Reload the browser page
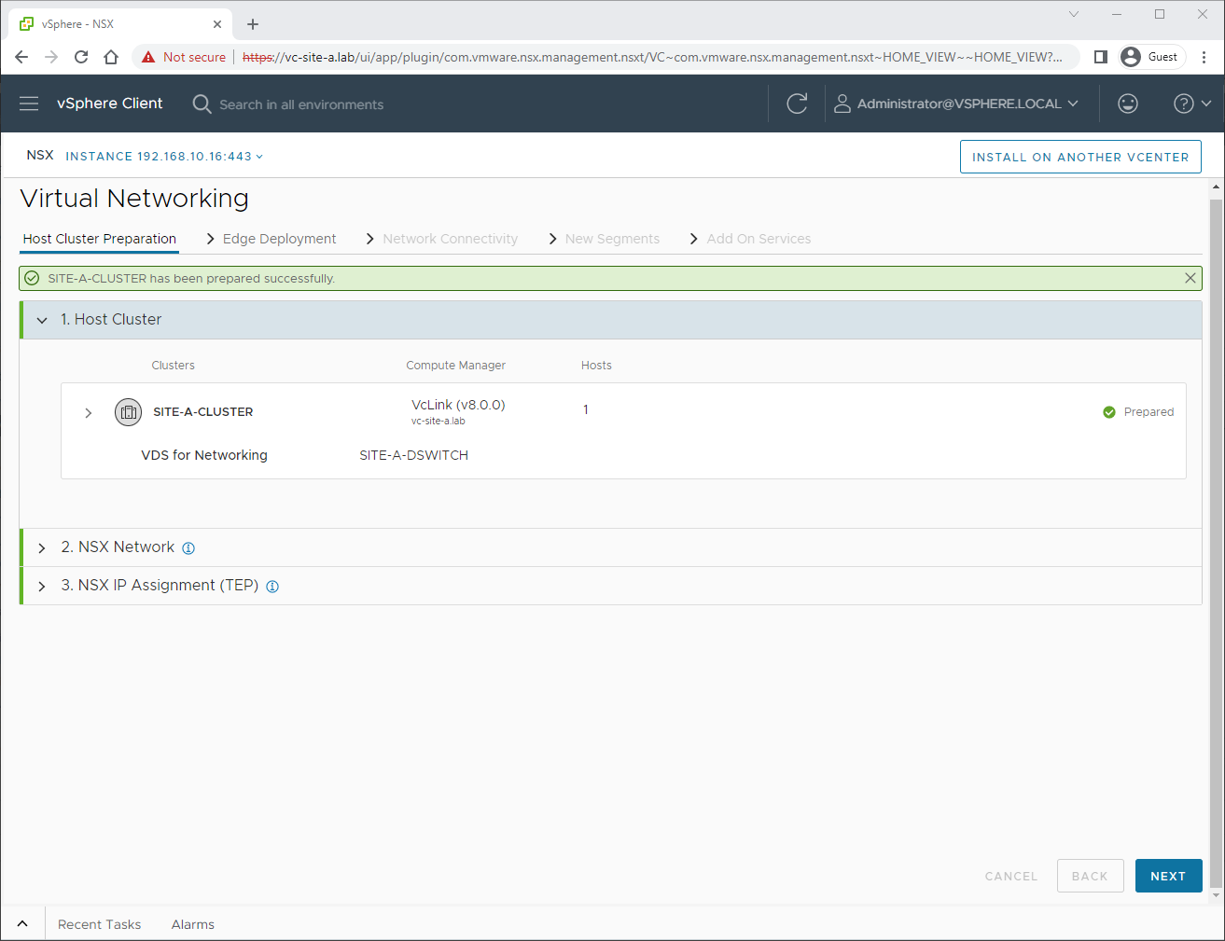1225x941 pixels. coord(81,57)
